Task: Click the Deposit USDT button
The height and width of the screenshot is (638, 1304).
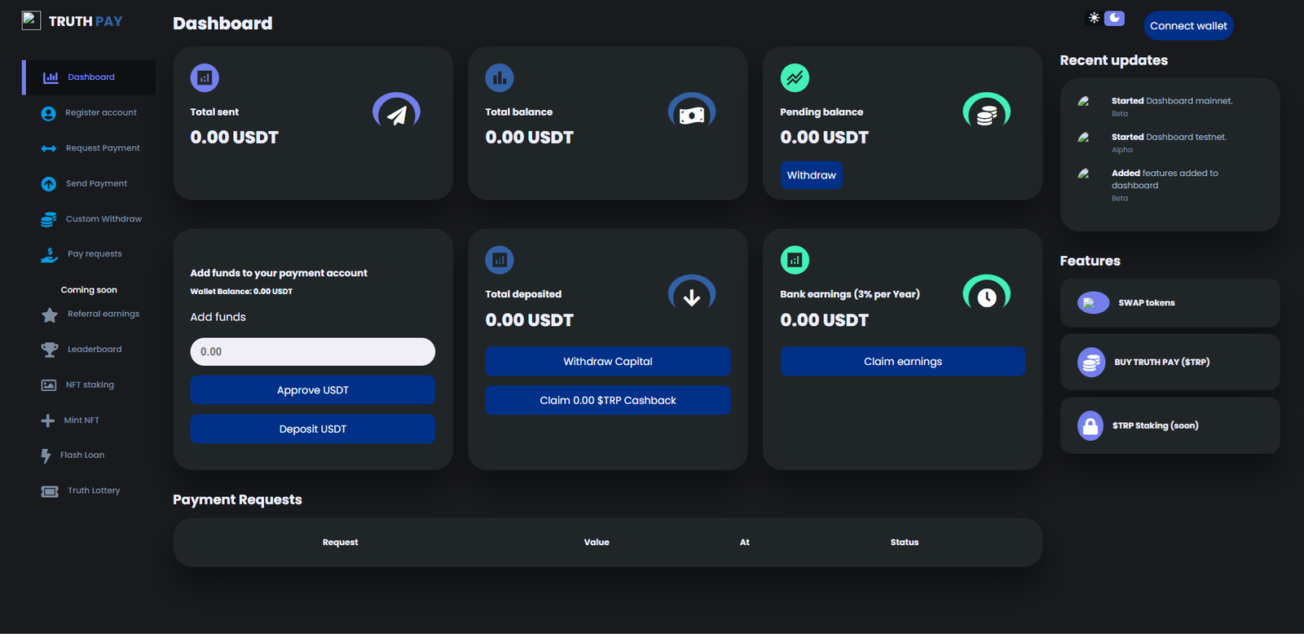Action: (313, 429)
